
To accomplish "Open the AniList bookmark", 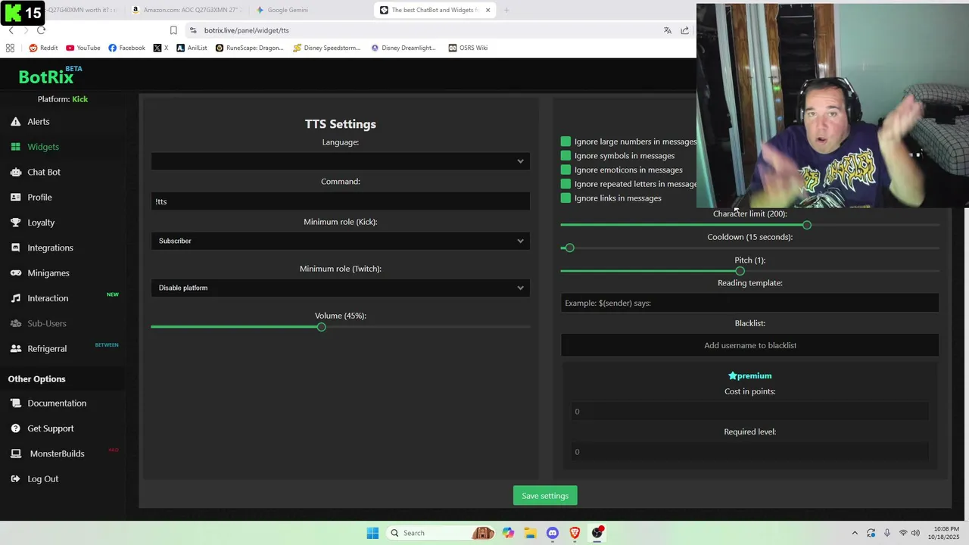I will pyautogui.click(x=192, y=48).
